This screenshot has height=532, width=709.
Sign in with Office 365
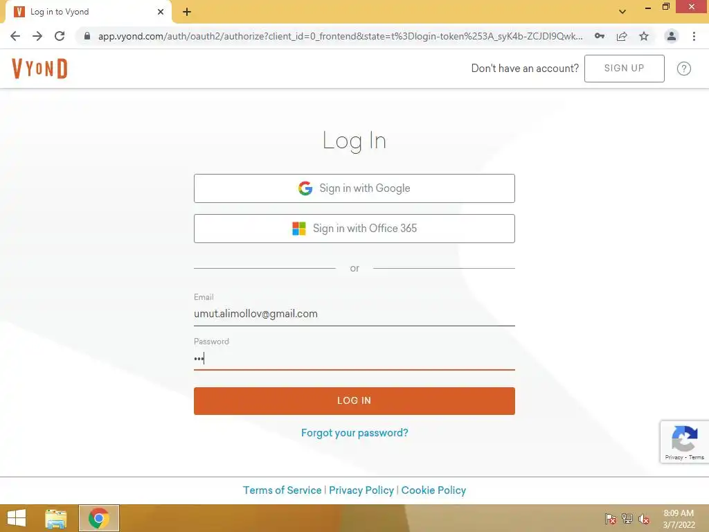(354, 229)
